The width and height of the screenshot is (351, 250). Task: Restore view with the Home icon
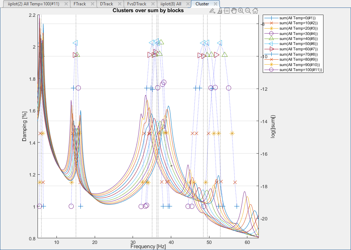255,11
